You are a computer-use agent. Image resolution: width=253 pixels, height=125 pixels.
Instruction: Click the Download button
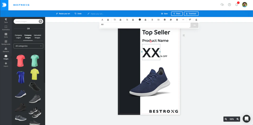191,14
